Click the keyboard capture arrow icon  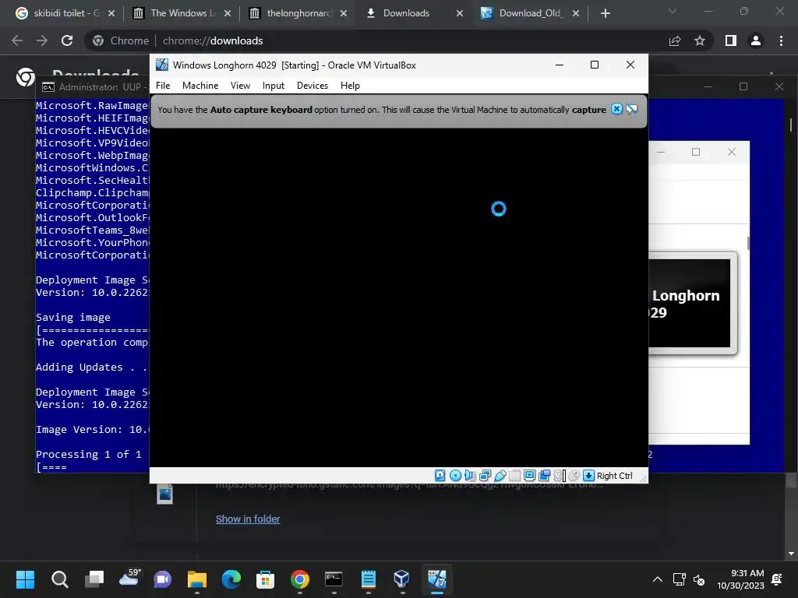(x=589, y=476)
